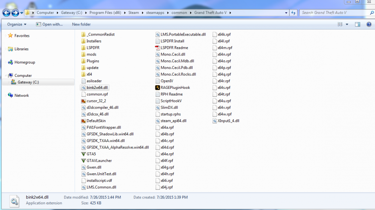Select the LSPDFR Readme PDF icon

tap(157, 48)
